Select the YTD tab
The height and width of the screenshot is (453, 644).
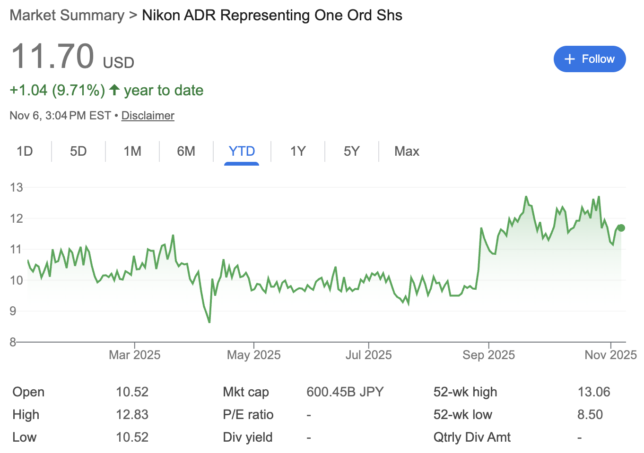point(242,151)
